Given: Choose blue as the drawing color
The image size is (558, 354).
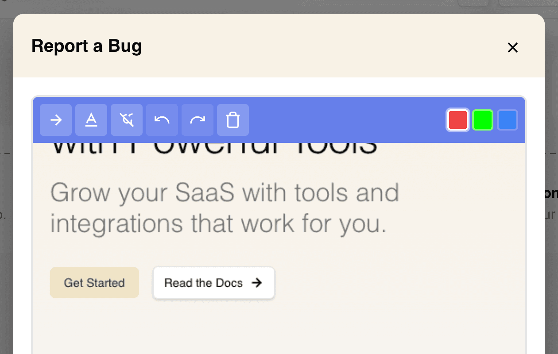Looking at the screenshot, I should [508, 120].
